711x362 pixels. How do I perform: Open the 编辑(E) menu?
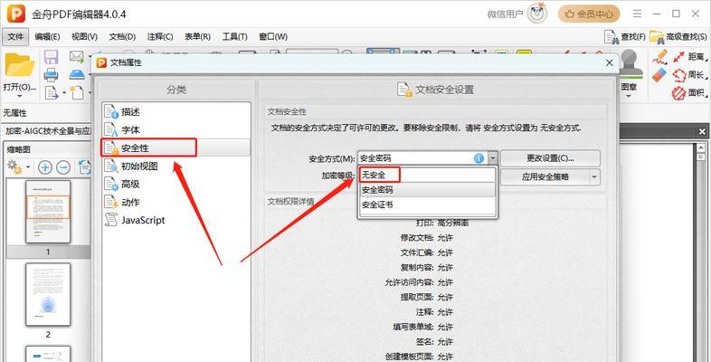pos(47,37)
